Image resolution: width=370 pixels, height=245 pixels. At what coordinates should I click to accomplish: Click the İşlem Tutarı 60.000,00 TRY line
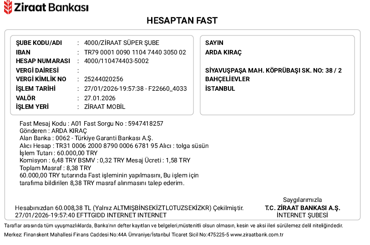tap(59, 153)
